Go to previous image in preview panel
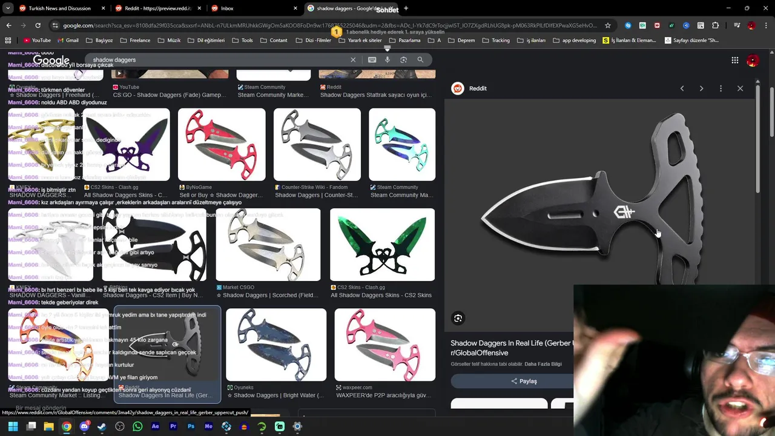 pos(682,88)
